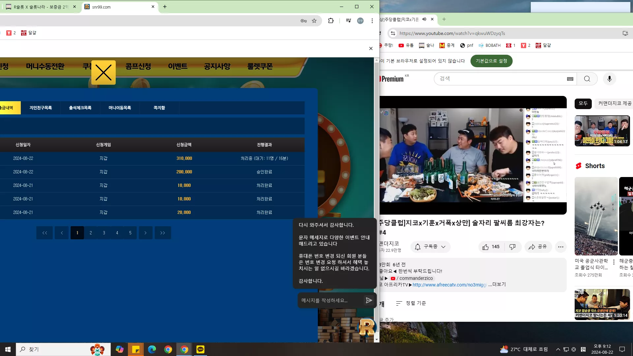The height and width of the screenshot is (356, 633).
Task: Click 기본값으로 설정 default browser button
Action: 491,61
